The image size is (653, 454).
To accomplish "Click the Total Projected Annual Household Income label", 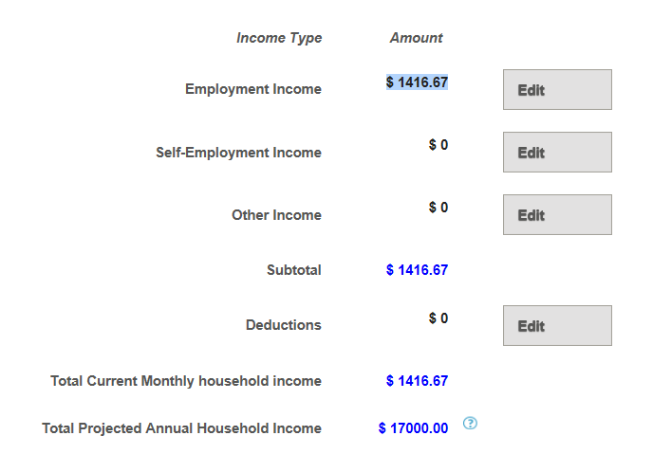I will [181, 428].
